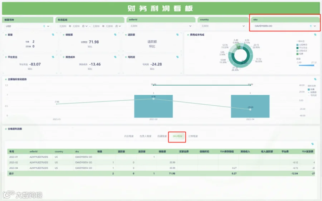Toggle the 销量 legend item in the trend chart
Screen dimensions: 322x201
[311, 89]
